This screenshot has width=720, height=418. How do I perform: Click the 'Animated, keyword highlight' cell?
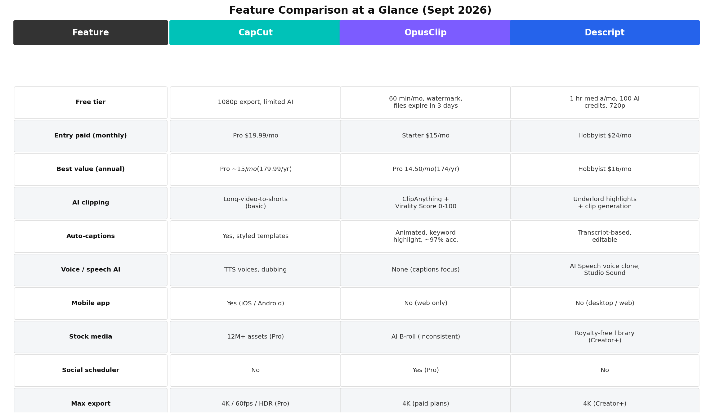[426, 236]
